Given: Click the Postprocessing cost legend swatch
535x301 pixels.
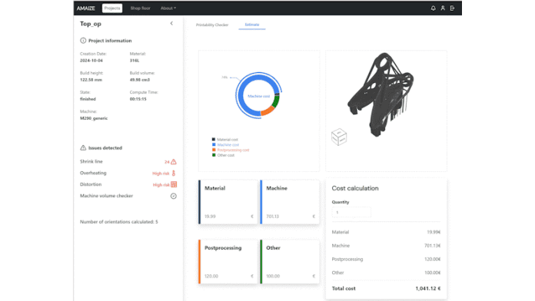Looking at the screenshot, I should tap(214, 150).
